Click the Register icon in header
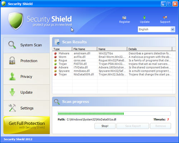Viewport: 179px width, 143px height. (x=124, y=18)
